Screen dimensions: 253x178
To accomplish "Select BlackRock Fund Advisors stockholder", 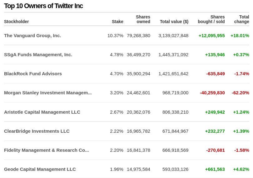I will pyautogui.click(x=33, y=74).
